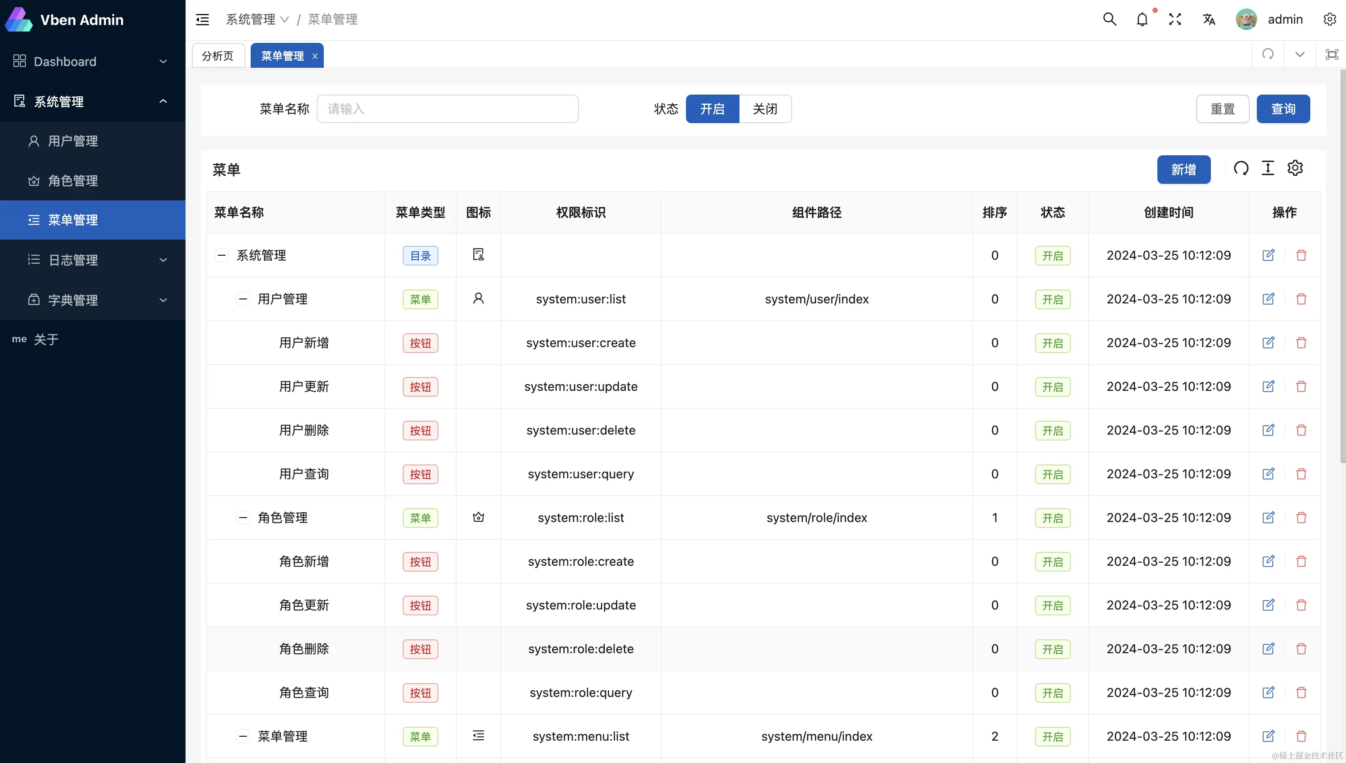Open the language translation switcher
Screen dimensions: 1346x763
pyautogui.click(x=1208, y=19)
